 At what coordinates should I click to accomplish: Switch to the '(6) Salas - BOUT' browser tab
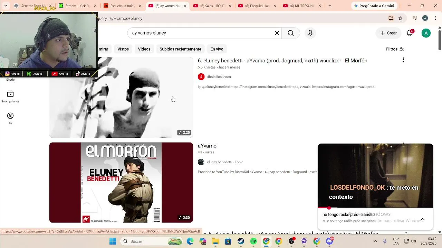click(x=212, y=6)
